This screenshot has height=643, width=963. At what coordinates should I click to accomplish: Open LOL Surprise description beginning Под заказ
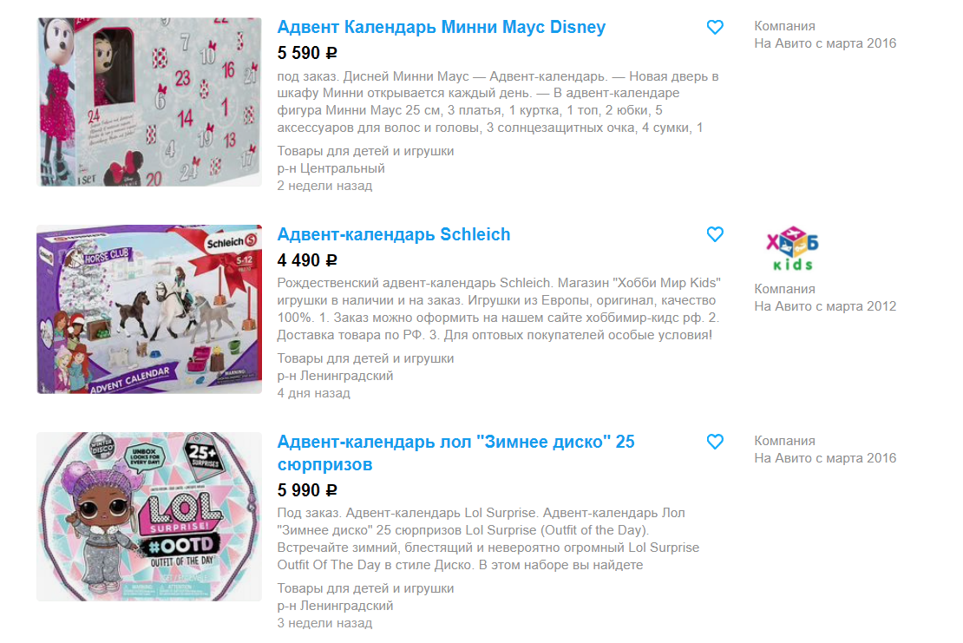pyautogui.click(x=488, y=539)
